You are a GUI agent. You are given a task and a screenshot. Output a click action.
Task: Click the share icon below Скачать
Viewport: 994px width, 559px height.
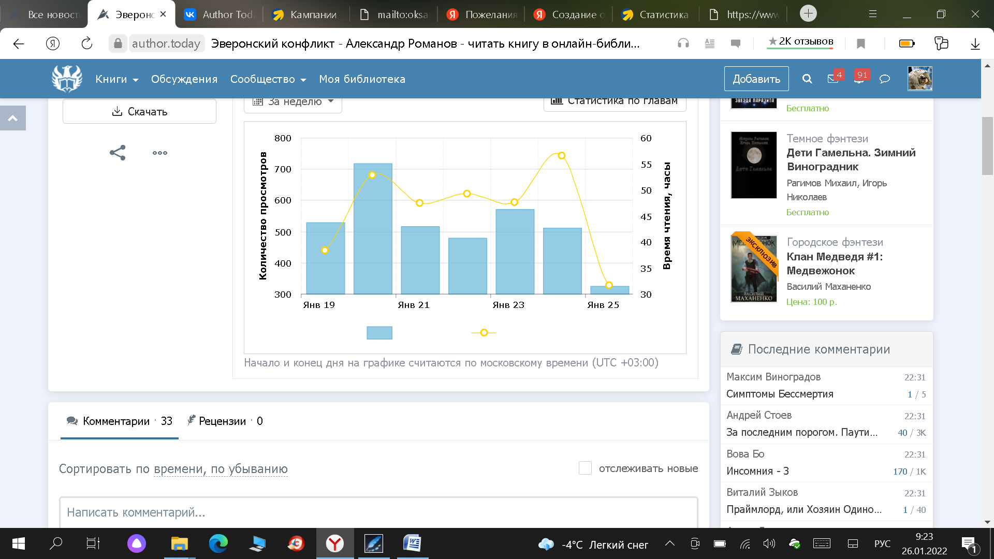[118, 153]
